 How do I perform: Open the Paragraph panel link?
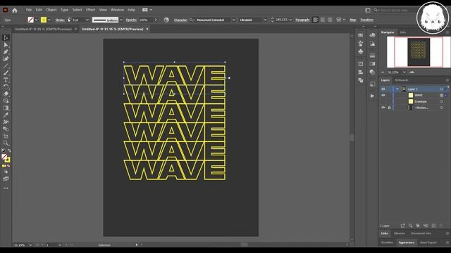pyautogui.click(x=302, y=20)
